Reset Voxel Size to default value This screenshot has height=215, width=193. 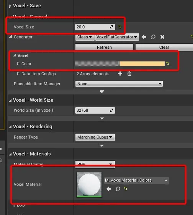(x=120, y=27)
